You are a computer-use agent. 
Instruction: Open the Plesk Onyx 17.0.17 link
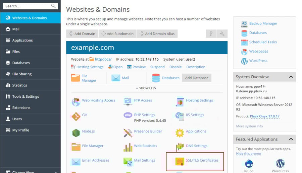tap(265, 116)
